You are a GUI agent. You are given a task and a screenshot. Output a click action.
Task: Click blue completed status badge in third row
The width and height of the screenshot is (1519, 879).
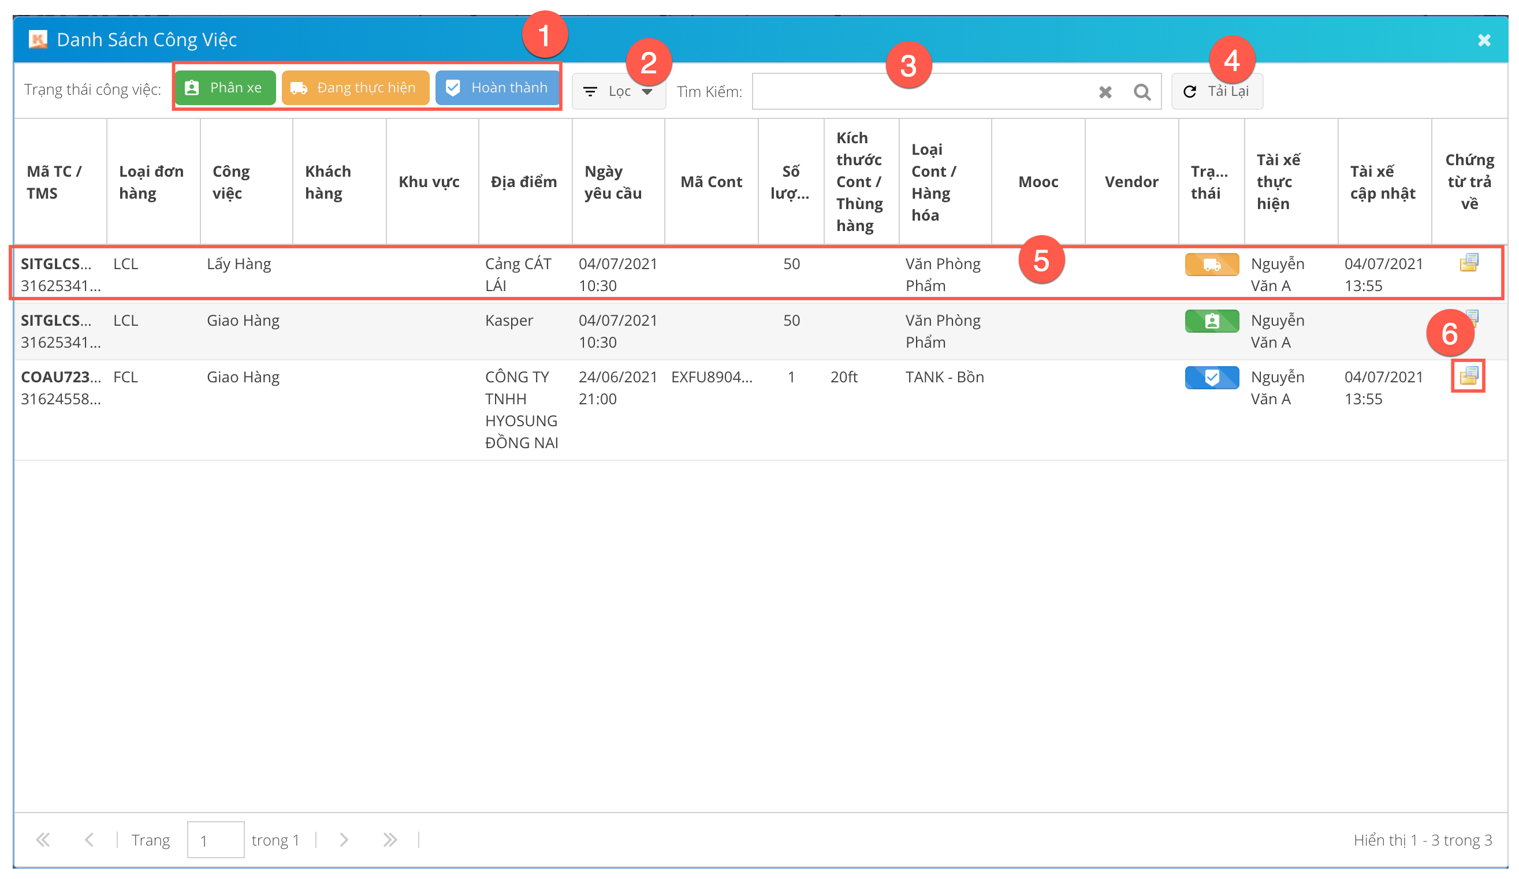(x=1211, y=377)
